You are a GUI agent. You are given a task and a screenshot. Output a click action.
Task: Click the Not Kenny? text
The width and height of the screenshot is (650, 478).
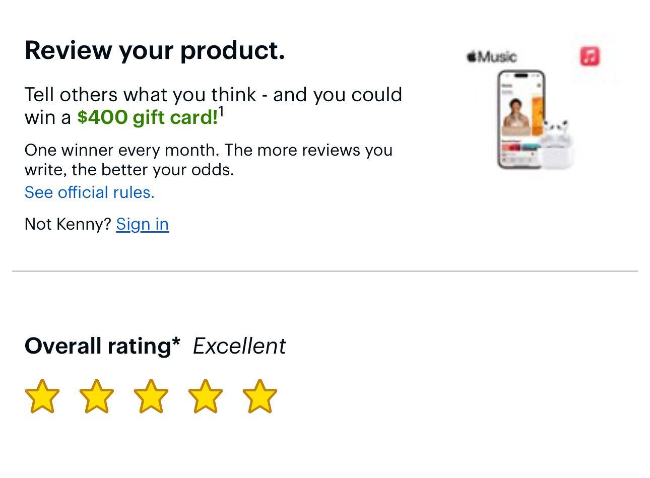pos(68,224)
